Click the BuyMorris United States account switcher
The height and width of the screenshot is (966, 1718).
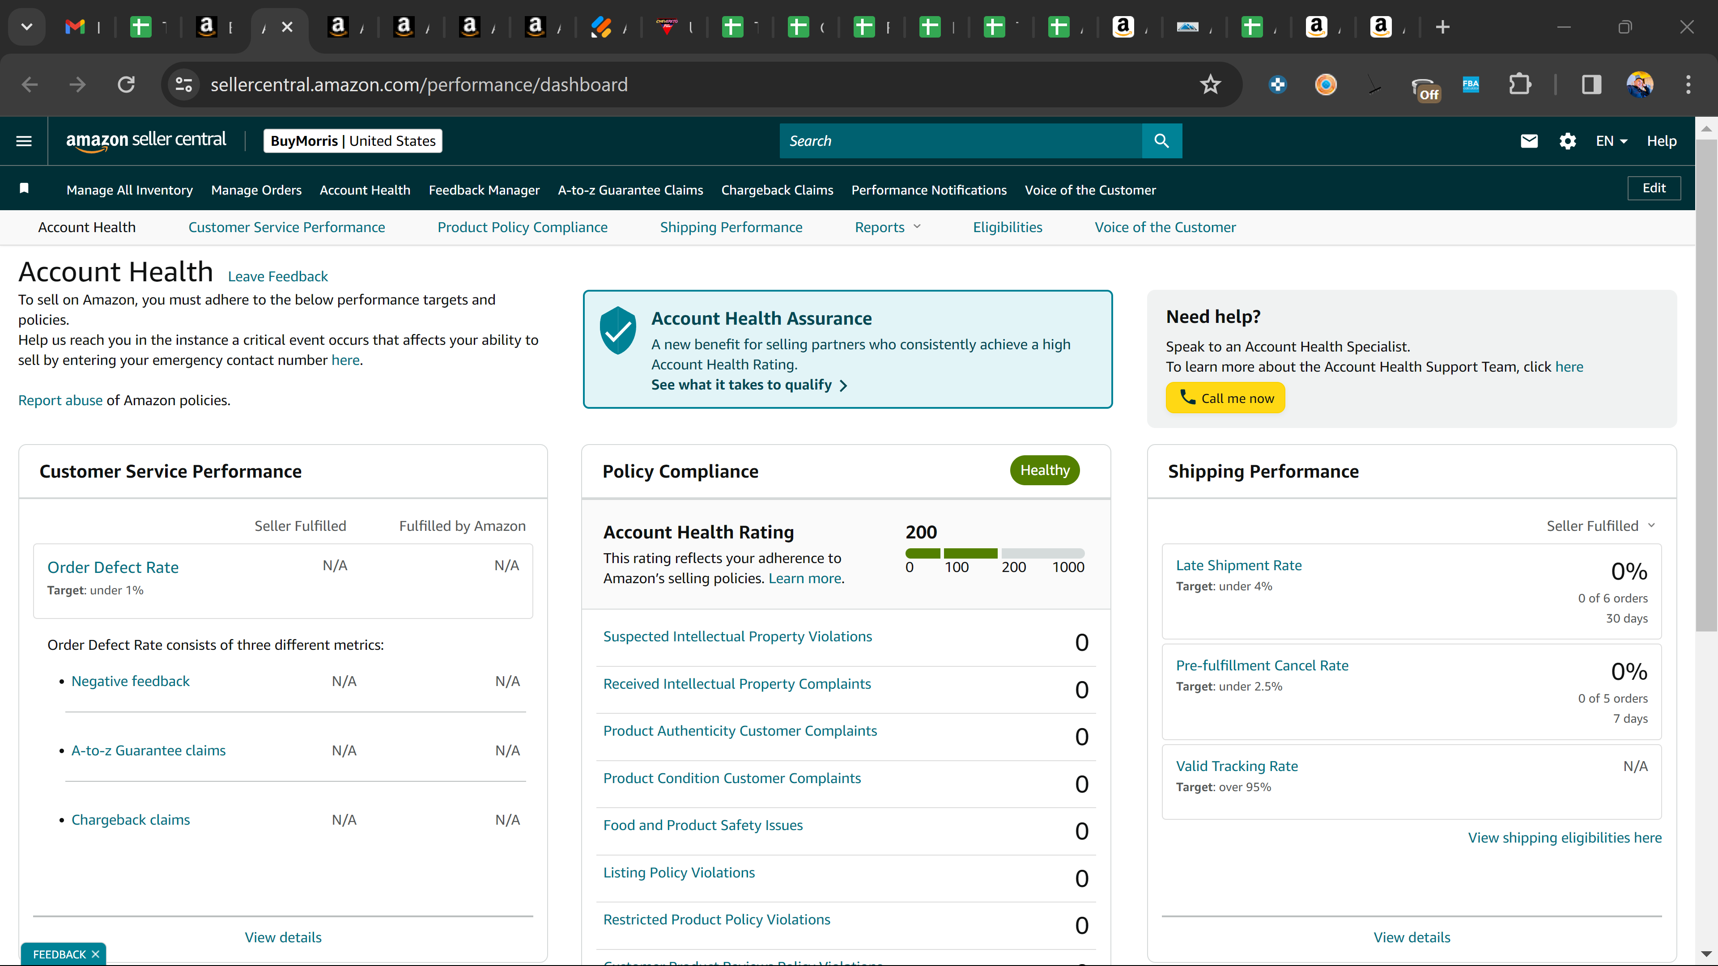[x=353, y=141]
